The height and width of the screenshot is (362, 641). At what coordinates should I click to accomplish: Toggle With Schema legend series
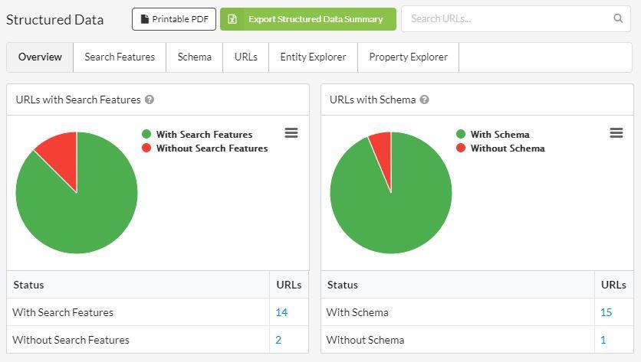[492, 134]
